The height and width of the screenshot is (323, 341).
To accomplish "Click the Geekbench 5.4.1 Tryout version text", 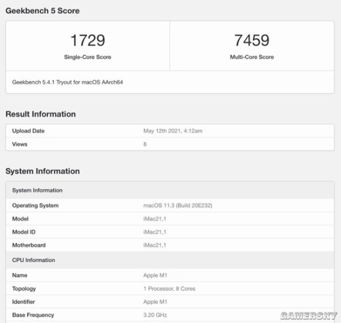I will [x=68, y=82].
